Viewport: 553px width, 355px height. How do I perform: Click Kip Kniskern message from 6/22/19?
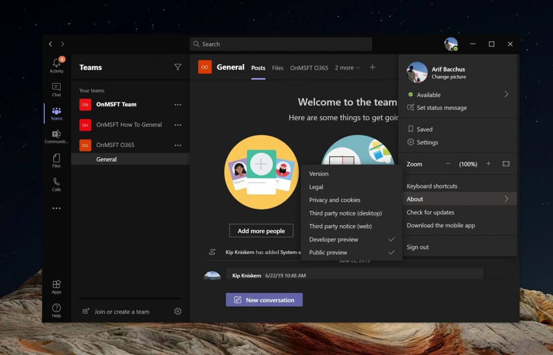click(x=354, y=274)
